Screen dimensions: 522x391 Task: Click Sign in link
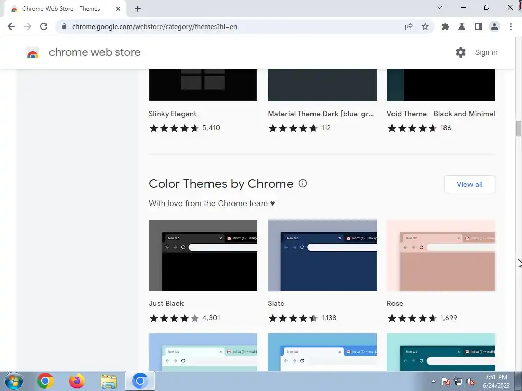[486, 52]
